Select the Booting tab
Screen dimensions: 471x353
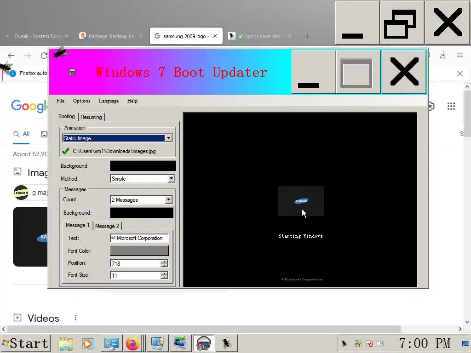66,116
